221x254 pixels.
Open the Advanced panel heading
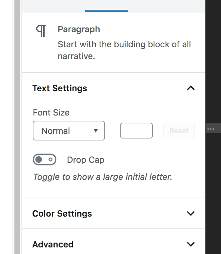pos(53,244)
